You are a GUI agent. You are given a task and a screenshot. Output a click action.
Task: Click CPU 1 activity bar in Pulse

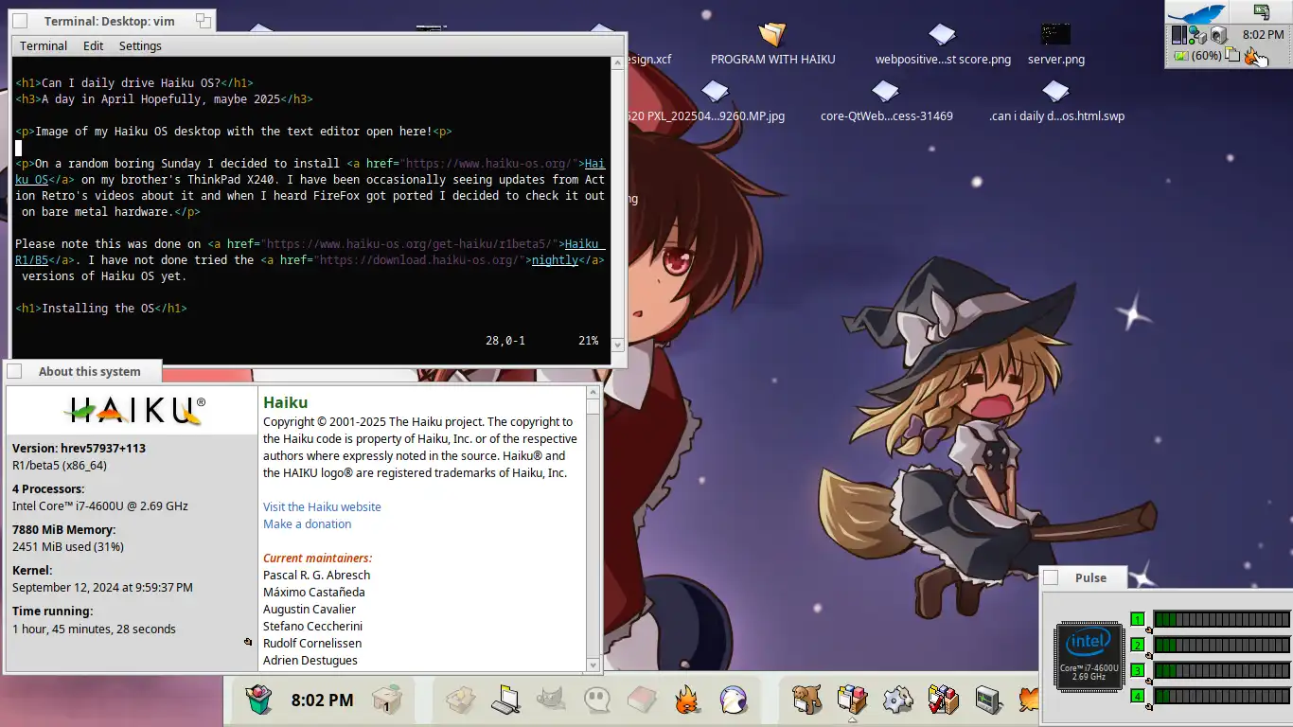[x=1221, y=619]
